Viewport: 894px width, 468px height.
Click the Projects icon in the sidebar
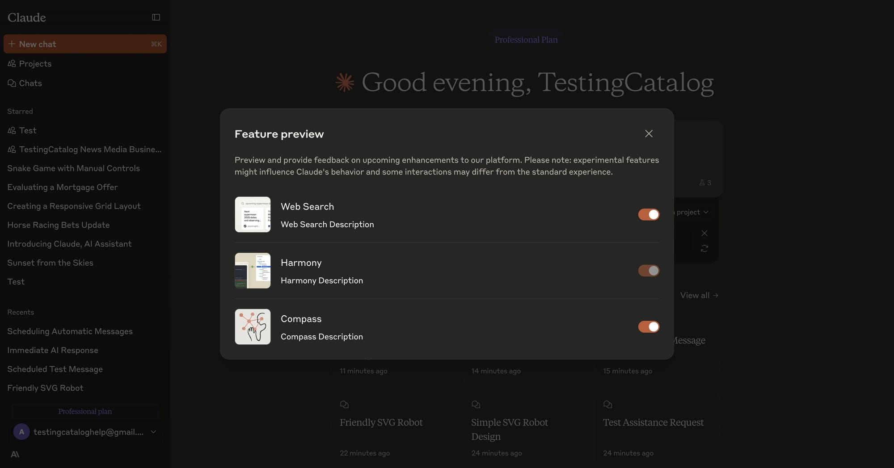click(12, 63)
